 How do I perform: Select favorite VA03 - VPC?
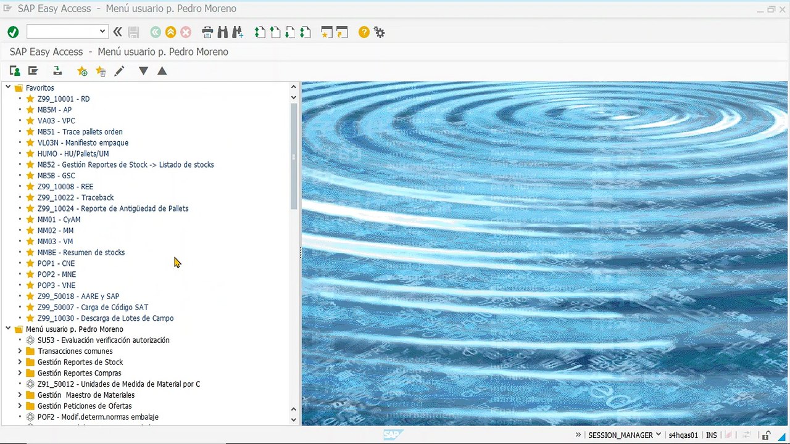click(x=56, y=121)
